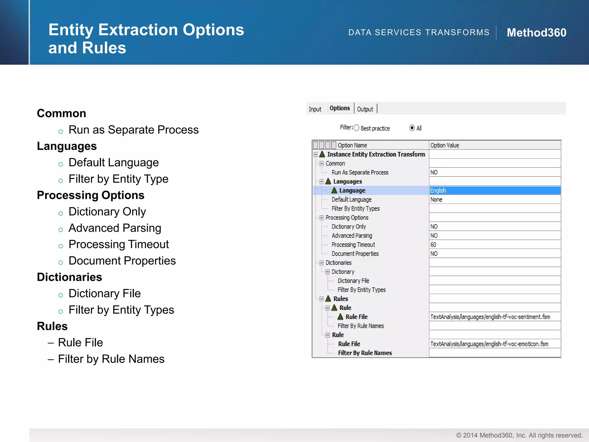The width and height of the screenshot is (589, 442).
Task: Click the Option Value column header
Action: click(495, 145)
